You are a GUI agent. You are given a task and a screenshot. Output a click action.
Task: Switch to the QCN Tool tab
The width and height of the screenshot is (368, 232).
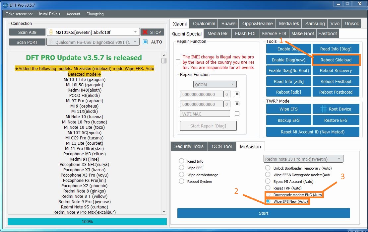222,146
